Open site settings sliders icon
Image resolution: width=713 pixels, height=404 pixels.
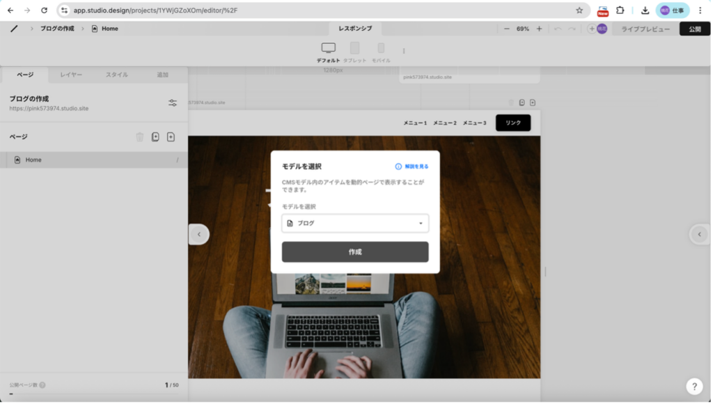[173, 103]
